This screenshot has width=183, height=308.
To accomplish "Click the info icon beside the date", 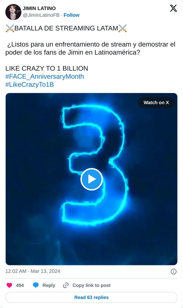I will [174, 271].
